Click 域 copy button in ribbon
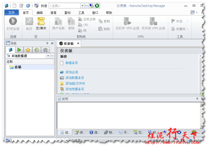 (x=82, y=30)
